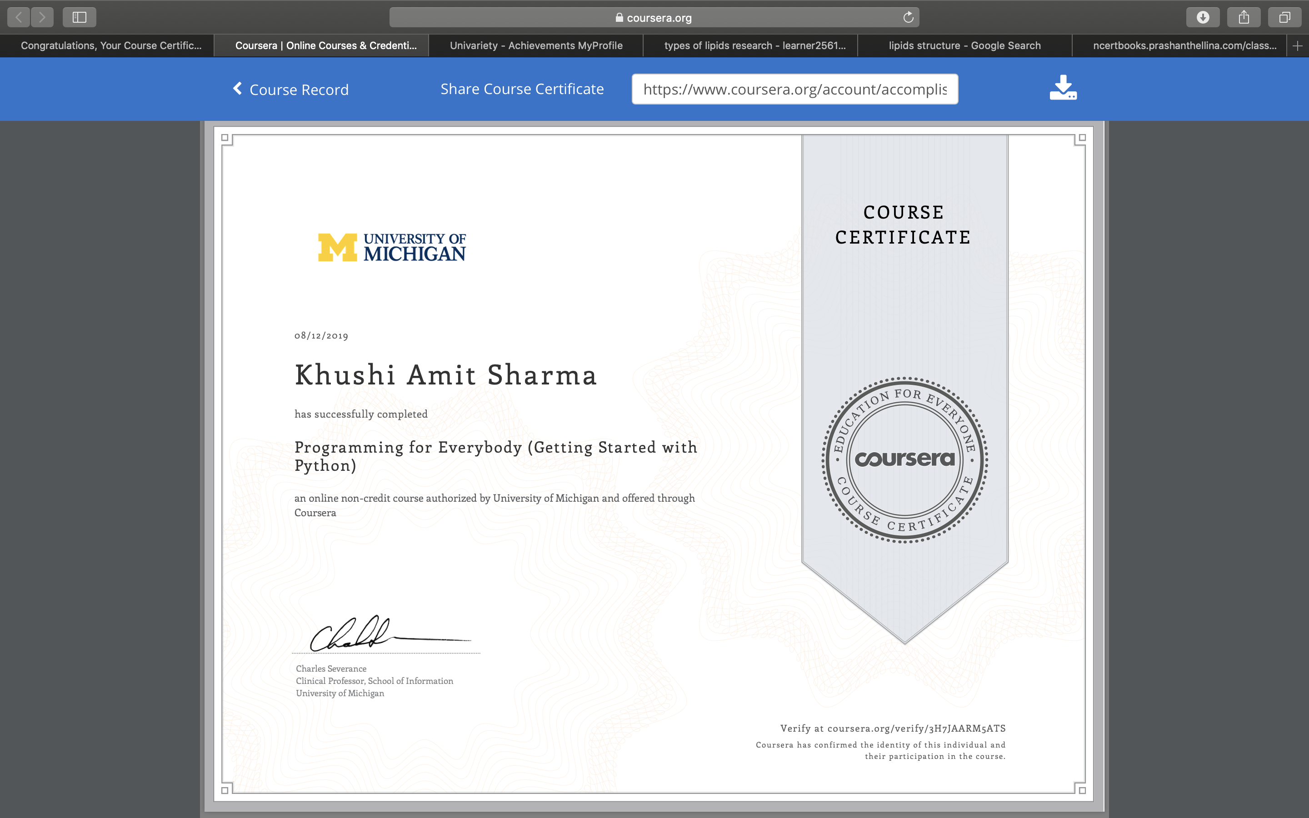
Task: Click the coursera.org address bar
Action: 654,17
